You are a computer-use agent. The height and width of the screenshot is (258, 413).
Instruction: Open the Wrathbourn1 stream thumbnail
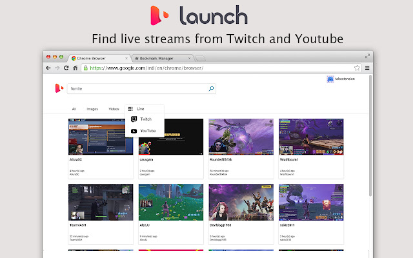click(x=311, y=137)
